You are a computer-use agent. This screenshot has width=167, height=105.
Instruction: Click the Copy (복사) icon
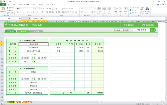click(8, 10)
